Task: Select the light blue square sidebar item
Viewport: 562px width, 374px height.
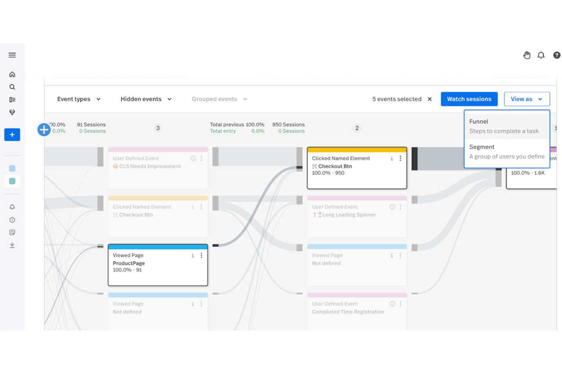Action: coord(12,168)
